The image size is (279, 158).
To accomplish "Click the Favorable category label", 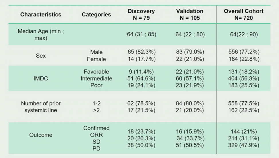I will click(x=96, y=72).
